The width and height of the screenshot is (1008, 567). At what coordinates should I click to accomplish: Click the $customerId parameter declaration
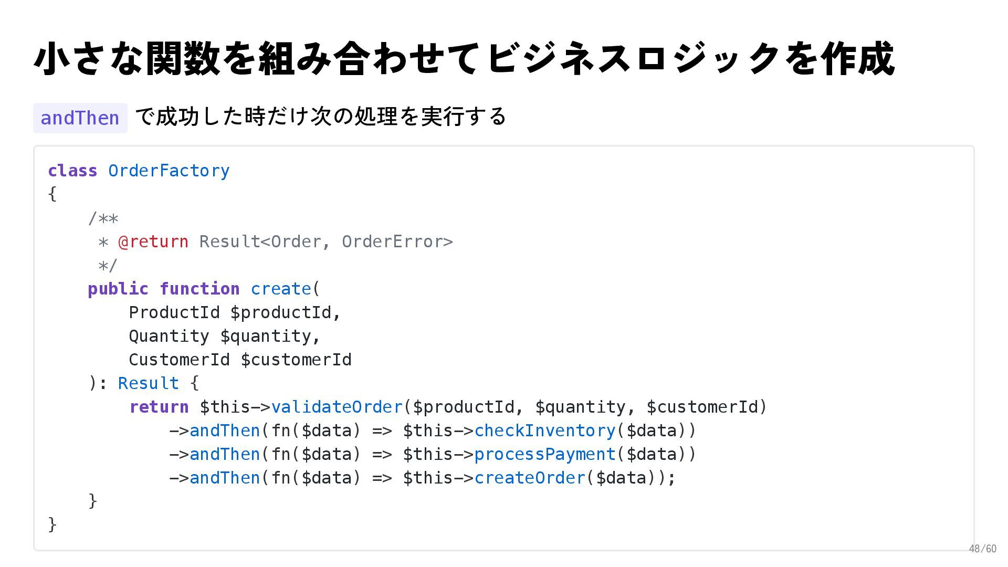296,360
